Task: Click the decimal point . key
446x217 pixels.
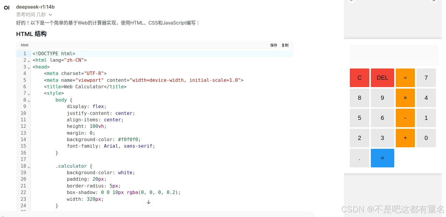Action: coord(360,158)
